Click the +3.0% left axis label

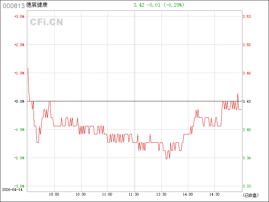tap(19, 16)
